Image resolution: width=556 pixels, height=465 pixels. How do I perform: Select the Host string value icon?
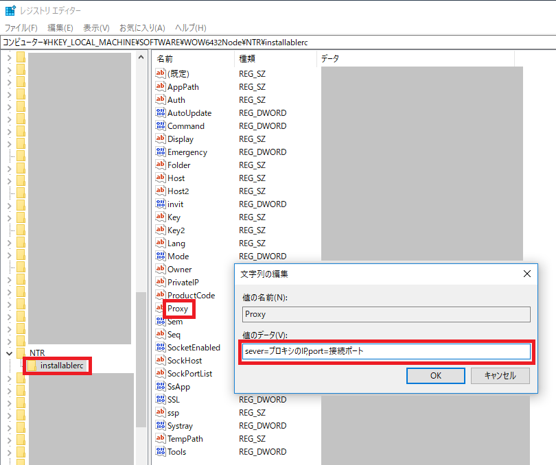point(161,178)
